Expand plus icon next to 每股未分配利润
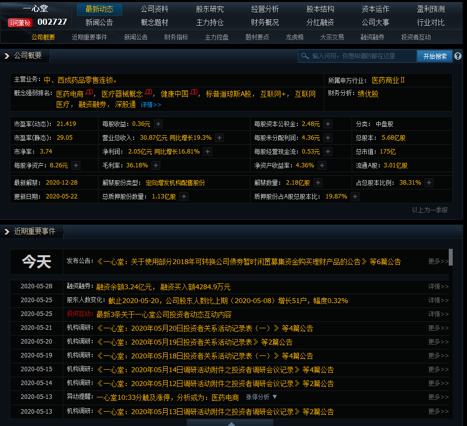Screen dimensions: 467x426 click(328, 138)
